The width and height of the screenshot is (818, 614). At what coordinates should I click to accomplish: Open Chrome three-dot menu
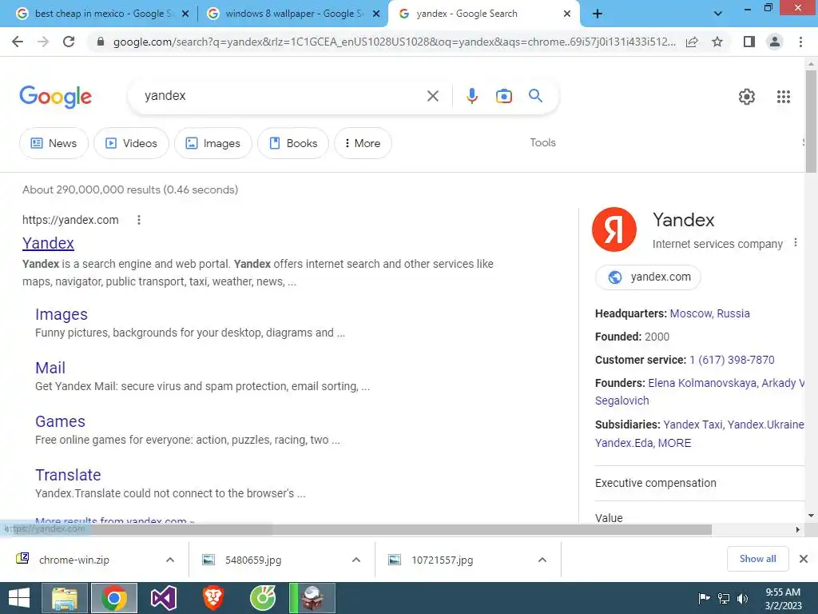pos(800,42)
